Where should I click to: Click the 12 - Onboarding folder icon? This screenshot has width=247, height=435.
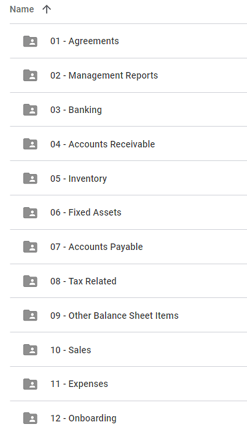tap(30, 418)
